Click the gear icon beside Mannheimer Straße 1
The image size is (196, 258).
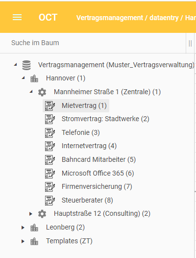coord(42,92)
